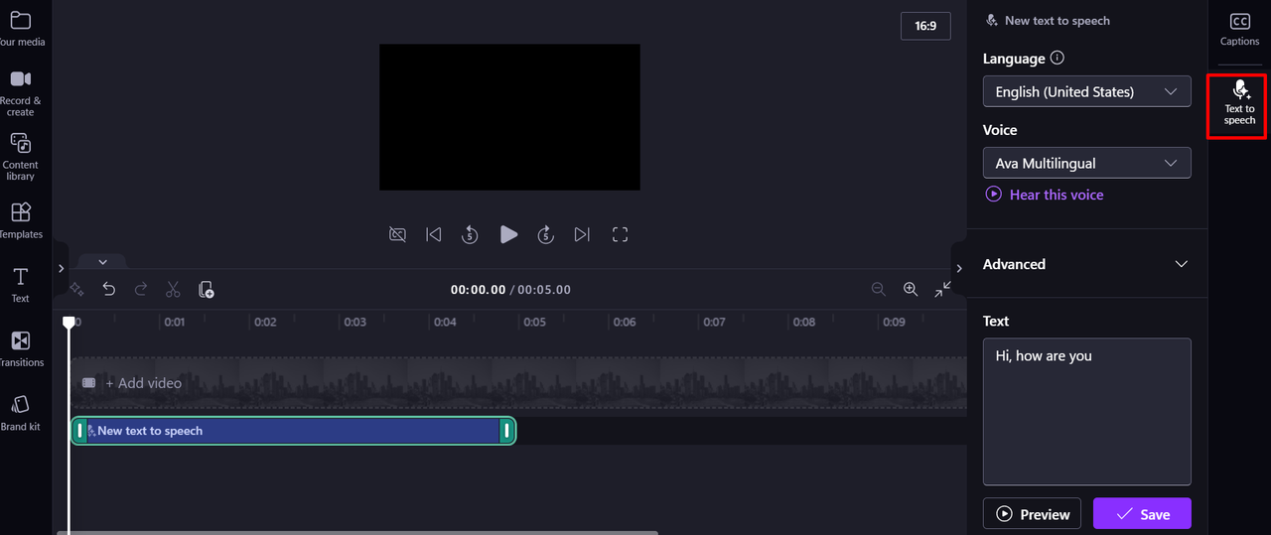Click the timecode 00:00.00 / 00:05.00
The height and width of the screenshot is (535, 1271).
510,290
